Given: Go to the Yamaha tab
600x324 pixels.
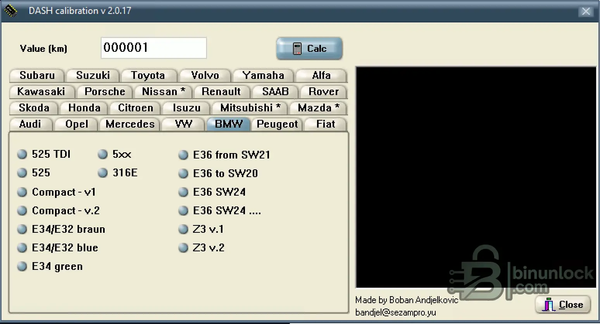Looking at the screenshot, I should point(264,75).
